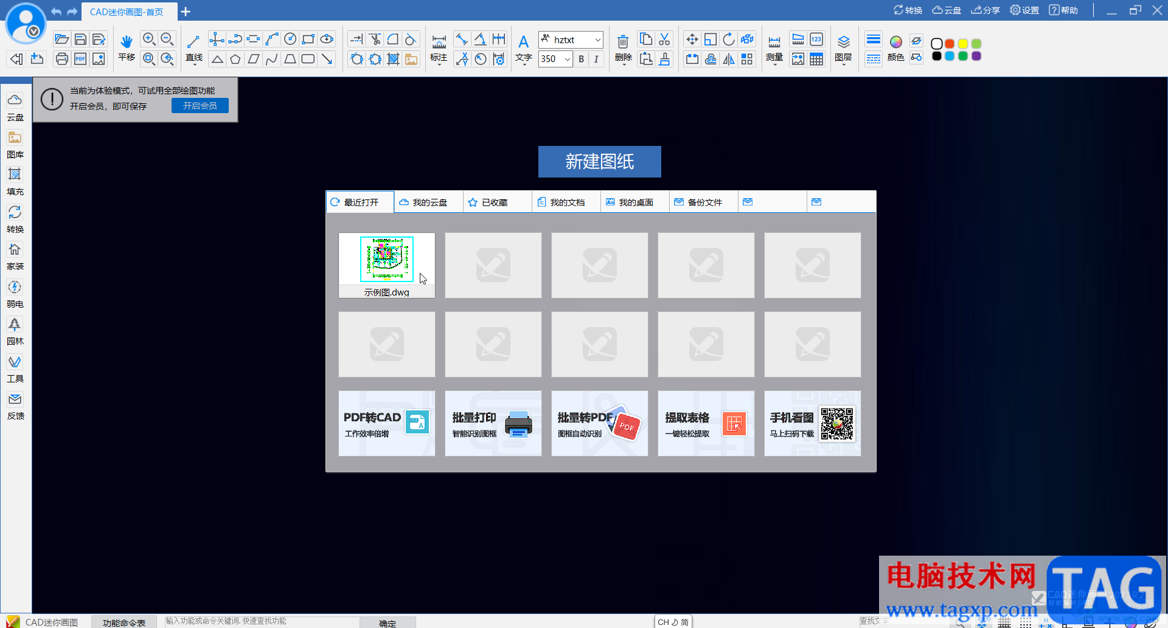The height and width of the screenshot is (628, 1168).
Task: Click the 新建图纸 button
Action: 599,162
